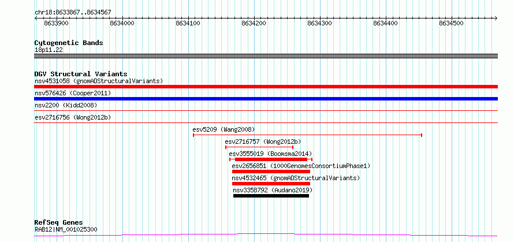Click the thin red esv2716756 variant line
The width and height of the screenshot is (514, 242).
click(266, 122)
